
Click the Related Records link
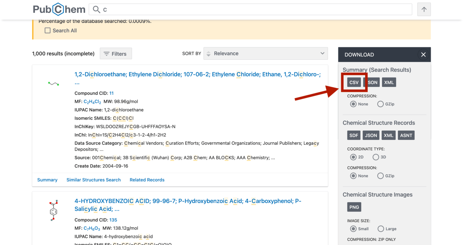[x=147, y=180]
